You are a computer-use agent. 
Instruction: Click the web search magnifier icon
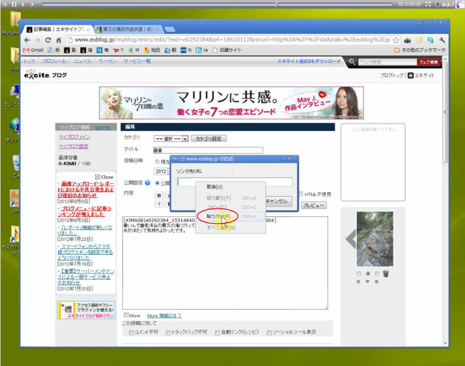pyautogui.click(x=352, y=62)
